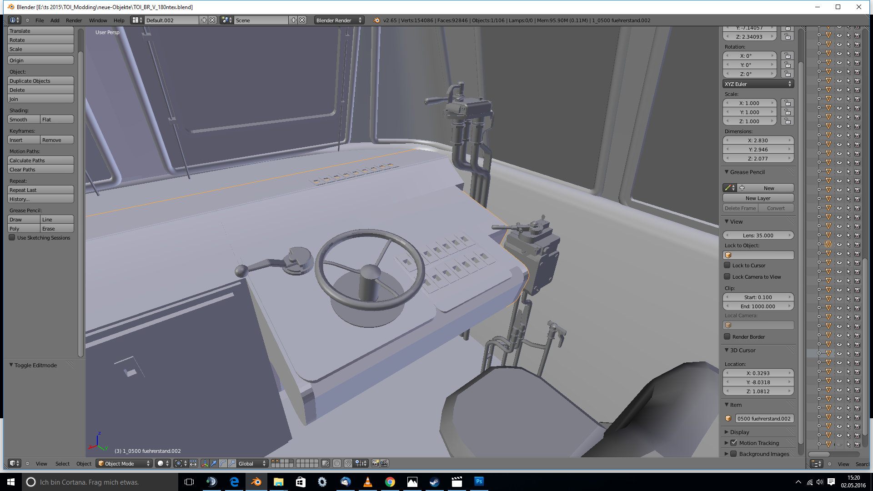Screen dimensions: 873x491
Task: Click the proportional editing circle icon
Action: tap(337, 463)
